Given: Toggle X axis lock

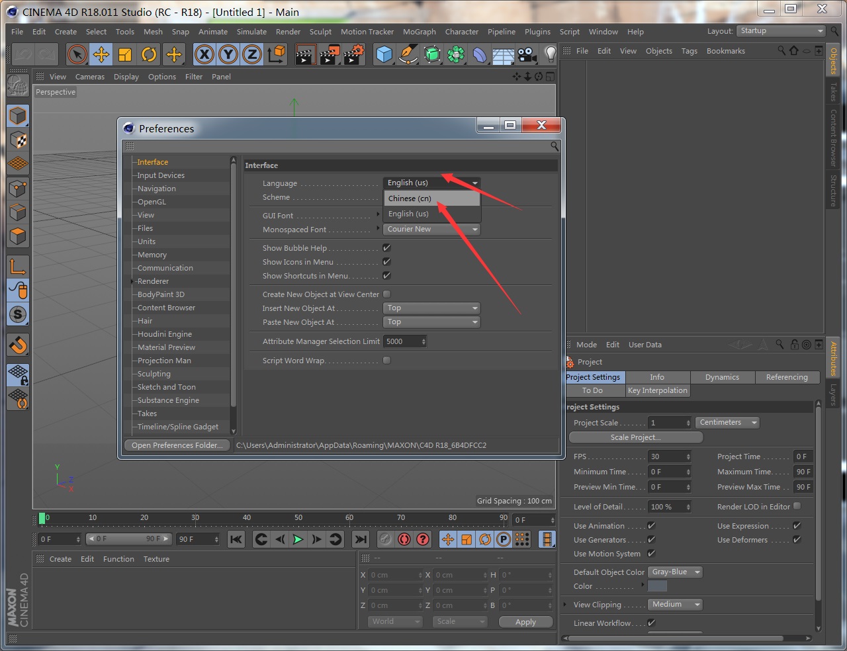Looking at the screenshot, I should coord(204,54).
